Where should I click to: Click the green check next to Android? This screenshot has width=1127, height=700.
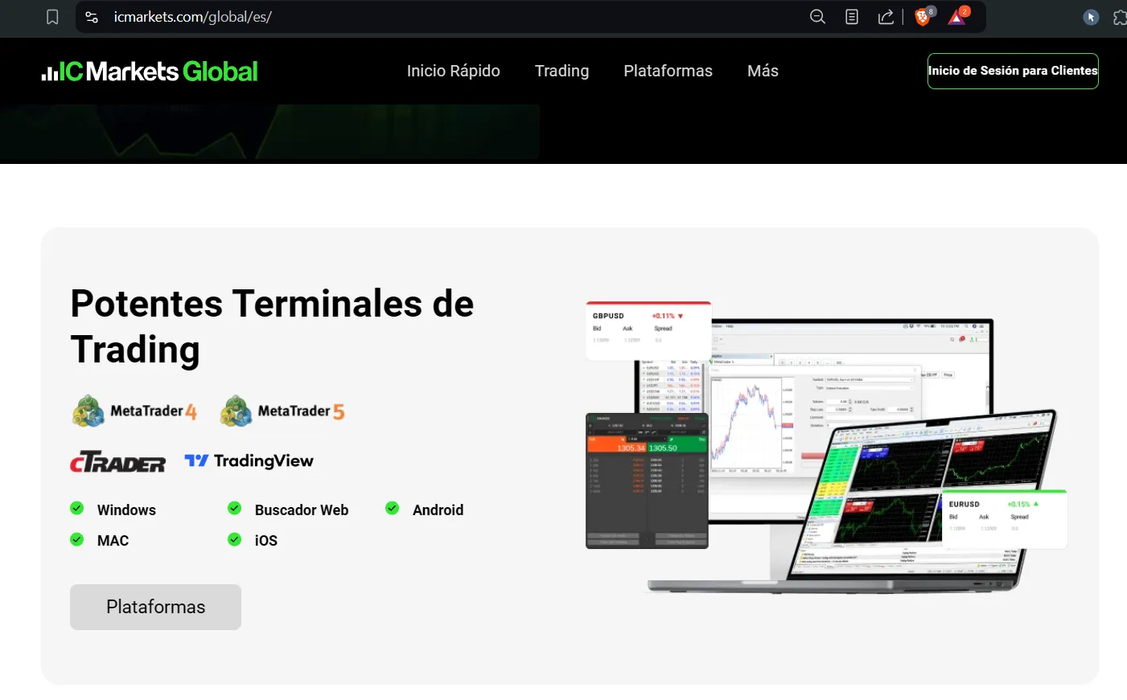coord(393,508)
